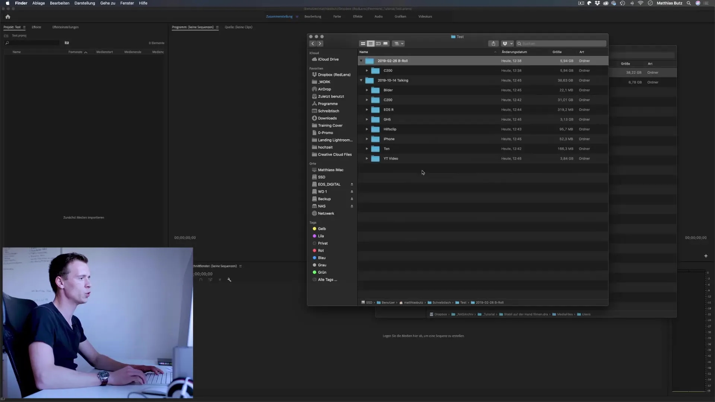Switch to Farbe workspace tab

[x=337, y=16]
